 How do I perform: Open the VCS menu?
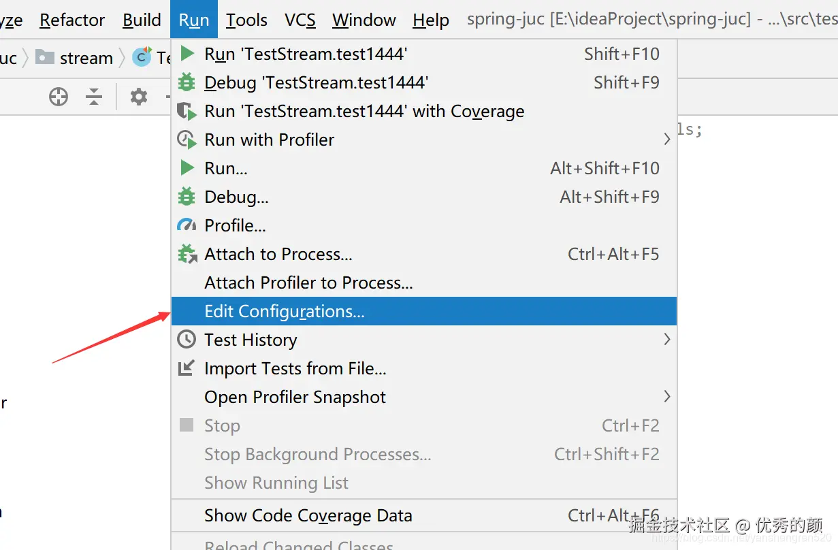click(x=300, y=20)
